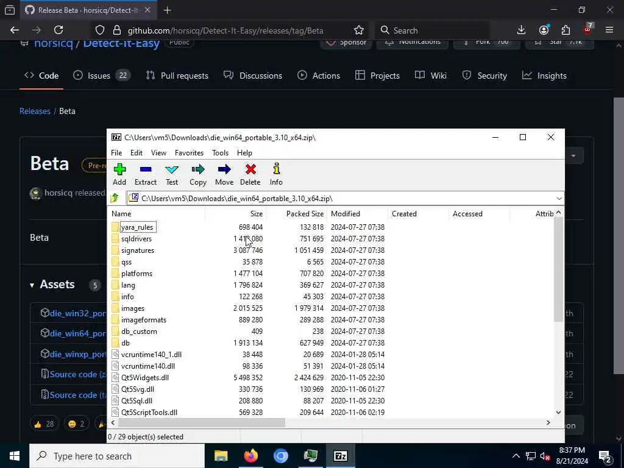624x468 pixels.
Task: Click the Windows taskbar search box
Action: pyautogui.click(x=117, y=456)
